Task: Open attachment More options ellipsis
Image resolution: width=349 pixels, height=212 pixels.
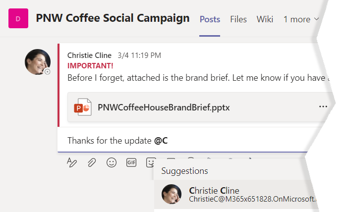Action: [x=323, y=106]
